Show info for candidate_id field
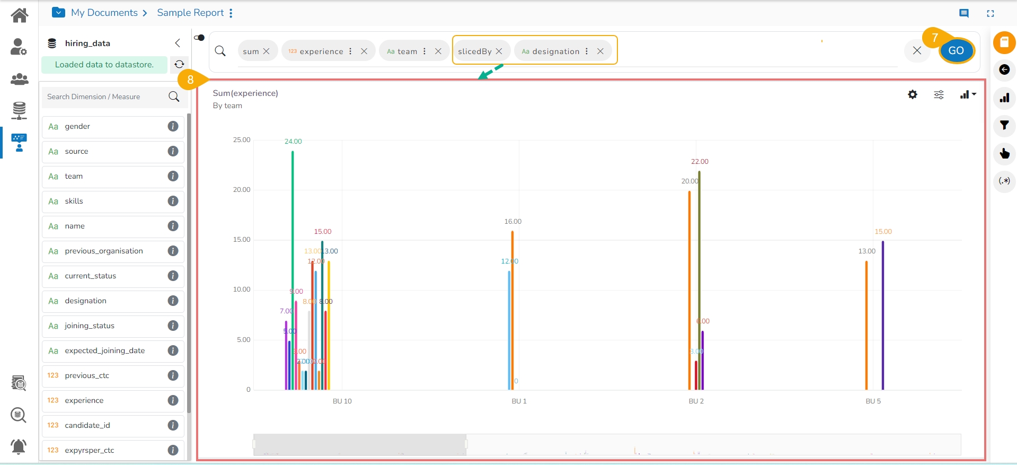Viewport: 1017px width, 465px height. (173, 425)
